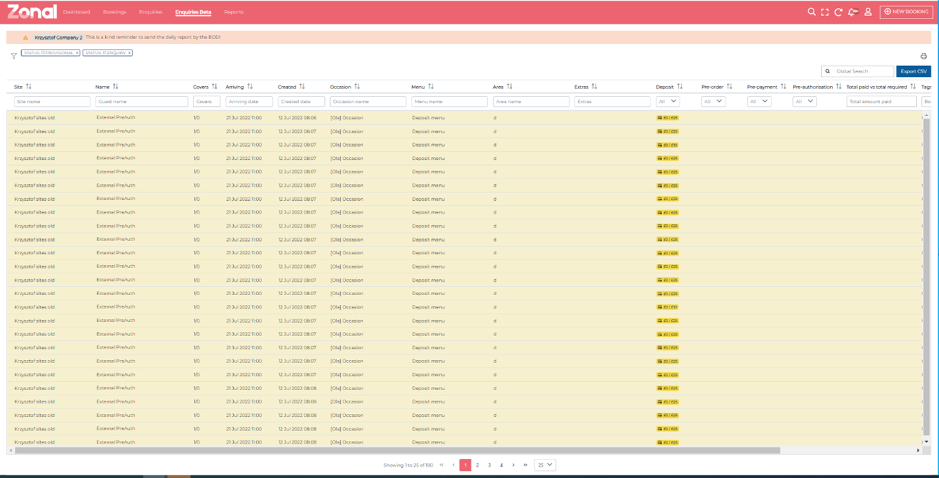Remove the Status Provisional filter chip

77,53
